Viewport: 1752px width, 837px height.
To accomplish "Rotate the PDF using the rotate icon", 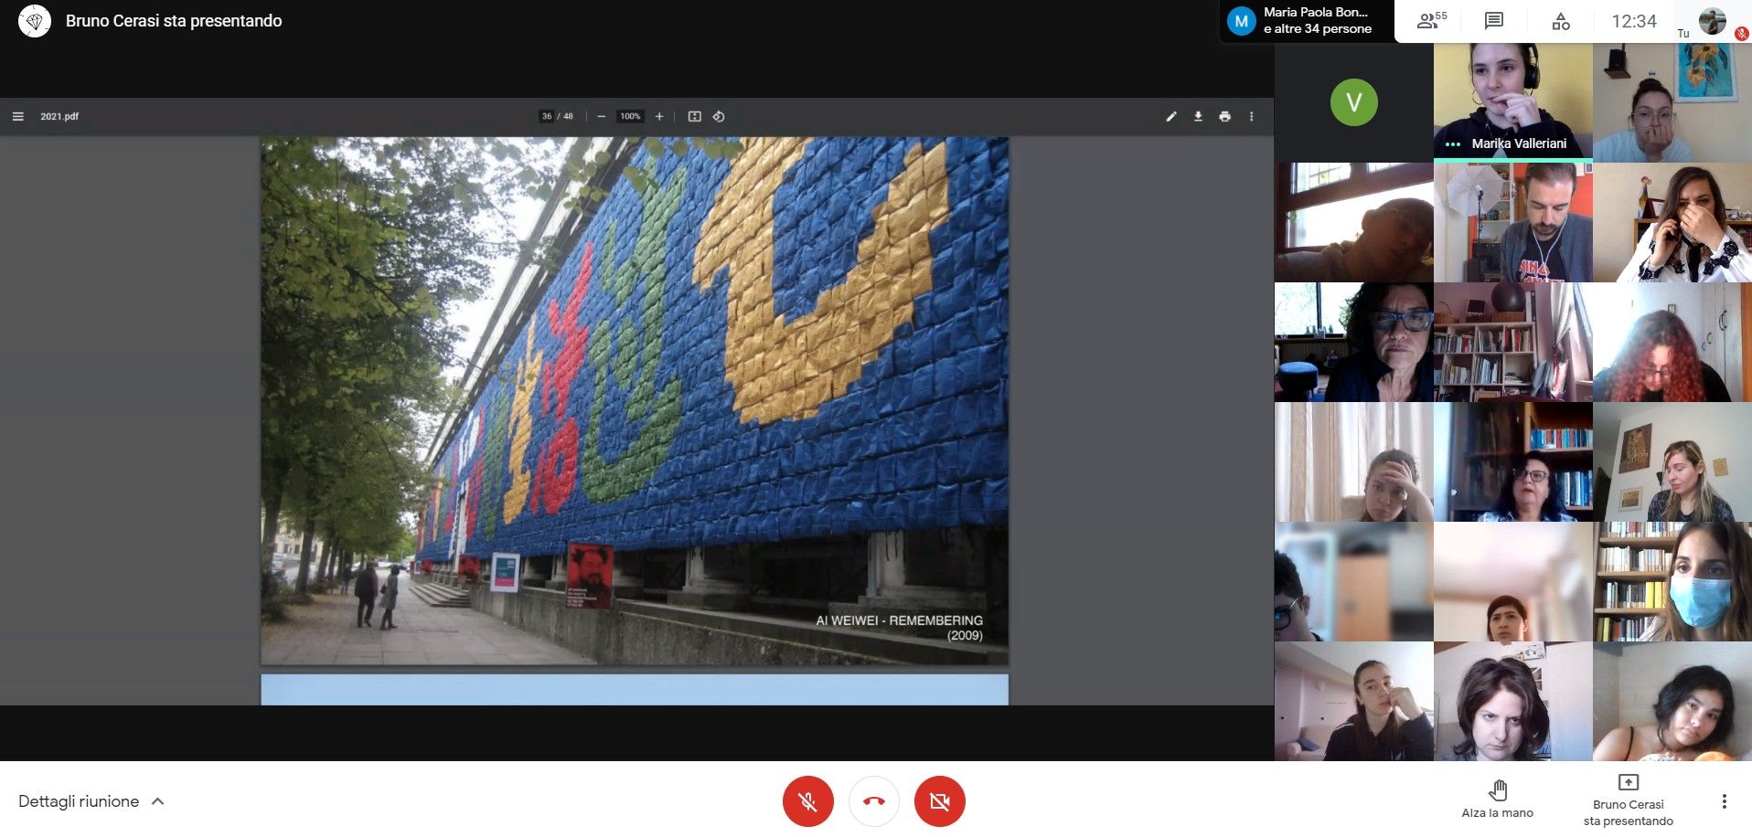I will point(719,117).
